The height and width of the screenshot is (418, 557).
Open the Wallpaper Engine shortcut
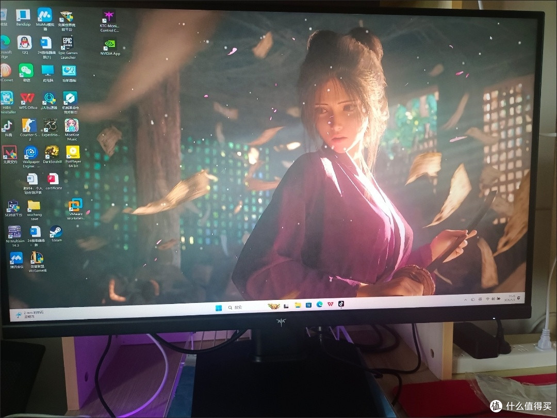click(31, 157)
